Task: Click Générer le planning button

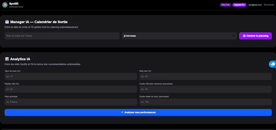Action: [255, 36]
